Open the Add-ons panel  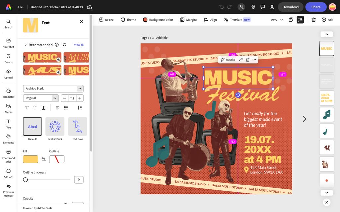8,173
